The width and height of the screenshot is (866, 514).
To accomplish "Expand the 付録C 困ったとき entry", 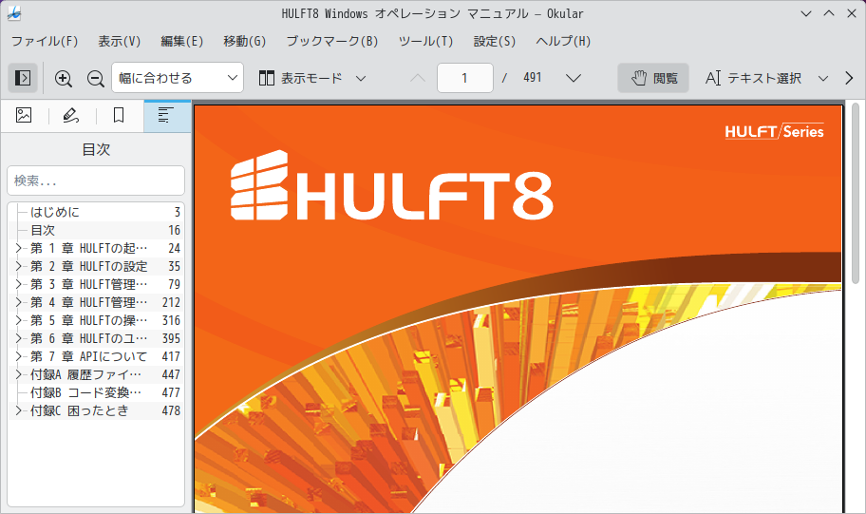I will pyautogui.click(x=18, y=410).
